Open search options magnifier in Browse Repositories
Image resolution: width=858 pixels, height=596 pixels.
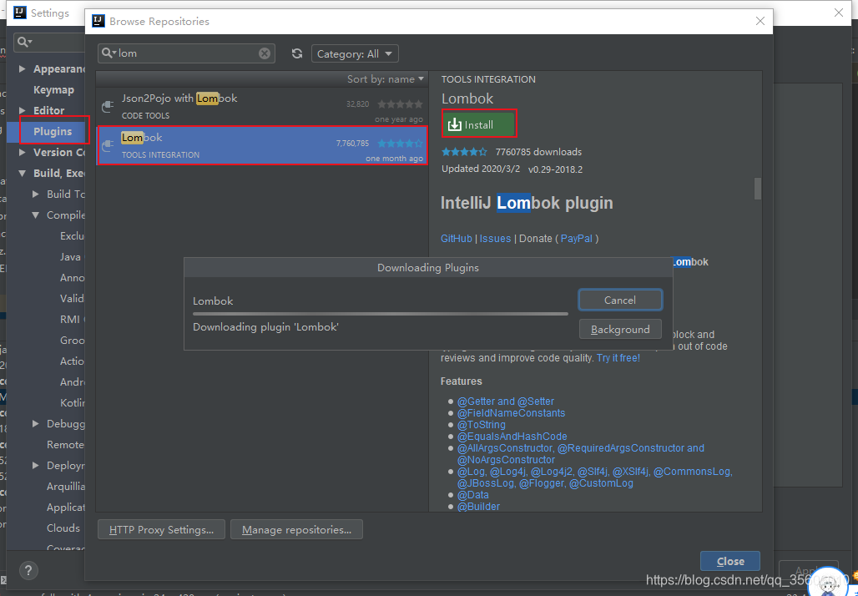click(109, 53)
